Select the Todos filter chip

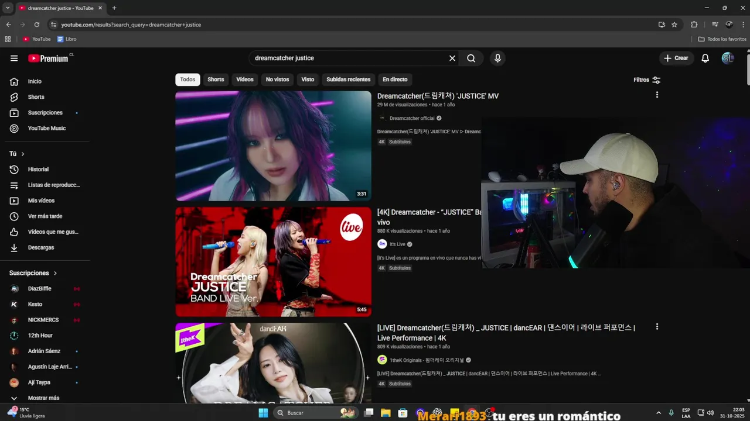pyautogui.click(x=187, y=80)
